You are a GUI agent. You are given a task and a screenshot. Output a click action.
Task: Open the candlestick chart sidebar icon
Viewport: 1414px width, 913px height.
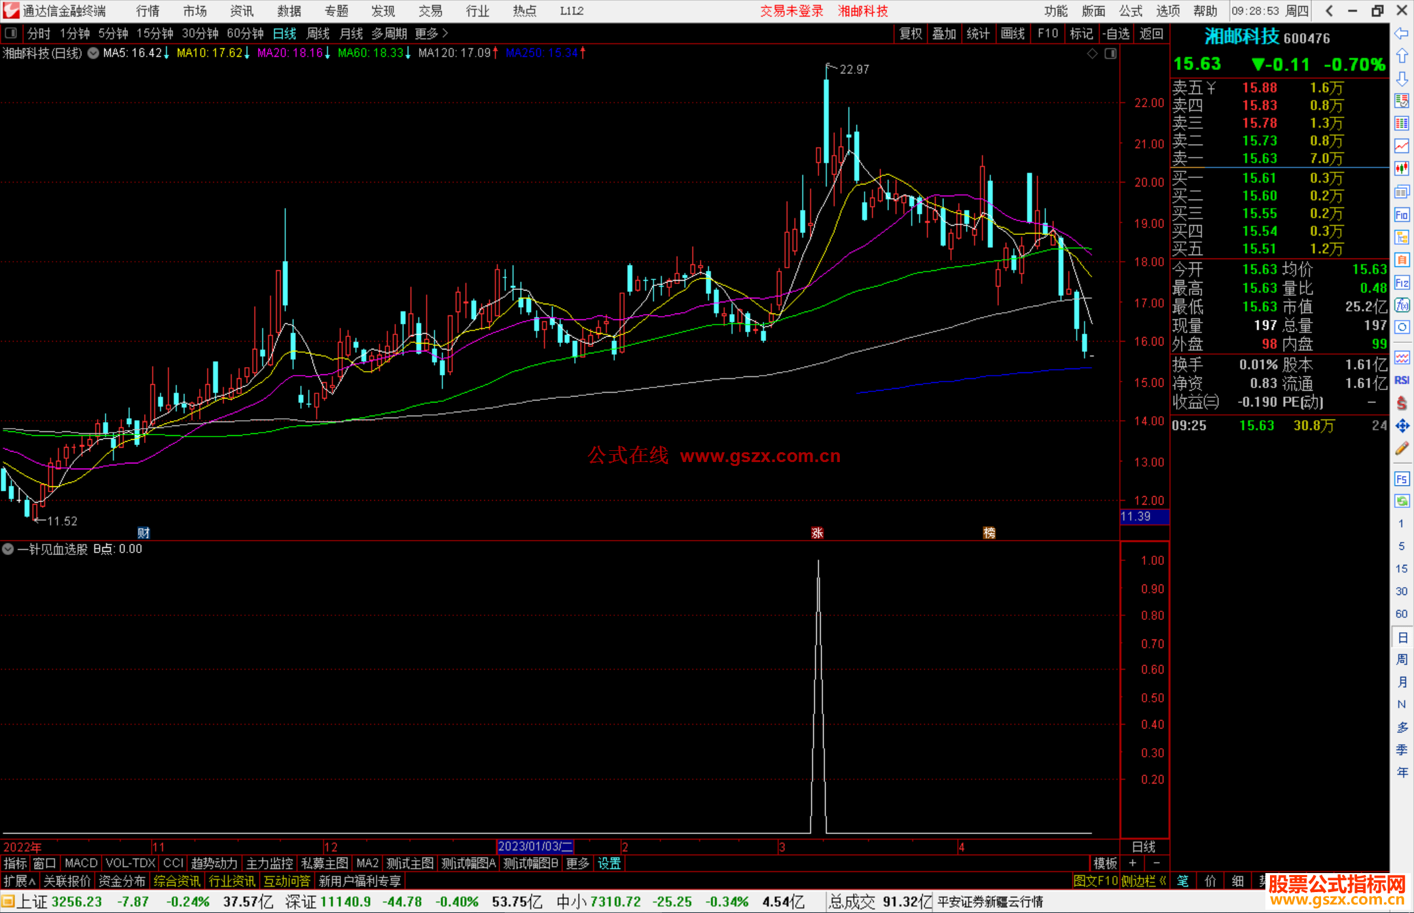1402,169
